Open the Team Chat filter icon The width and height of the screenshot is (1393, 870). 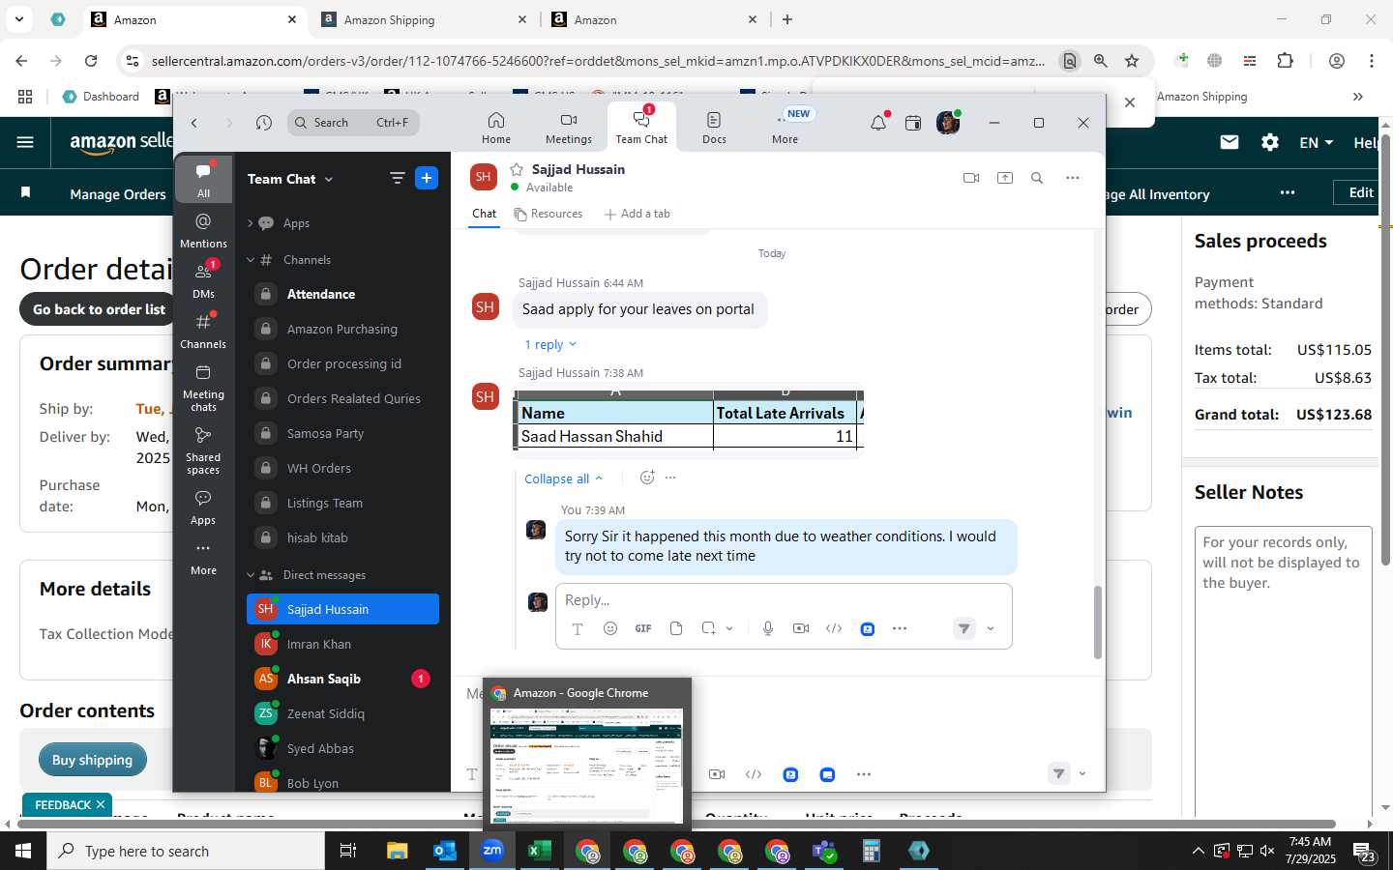coord(397,178)
